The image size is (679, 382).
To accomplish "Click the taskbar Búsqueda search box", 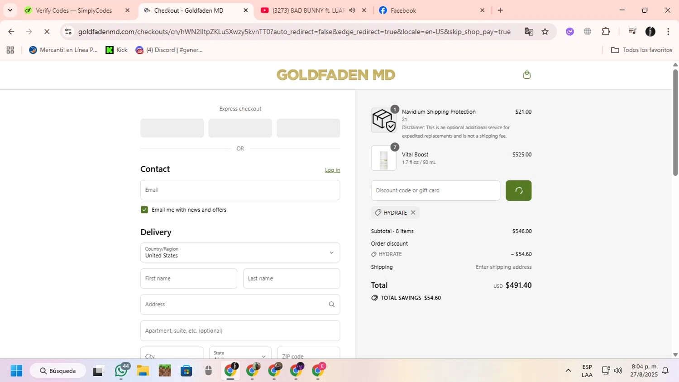I will [x=57, y=371].
